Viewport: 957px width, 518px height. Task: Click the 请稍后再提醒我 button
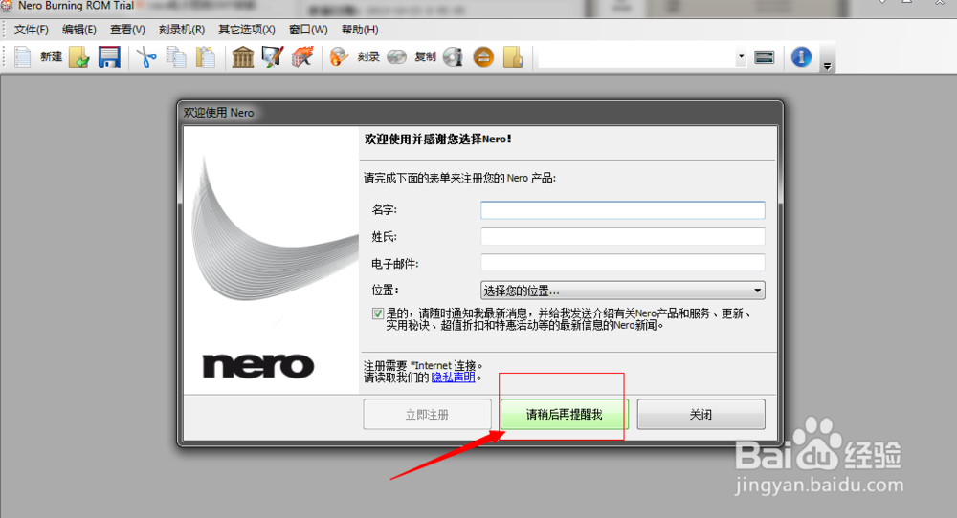click(564, 415)
